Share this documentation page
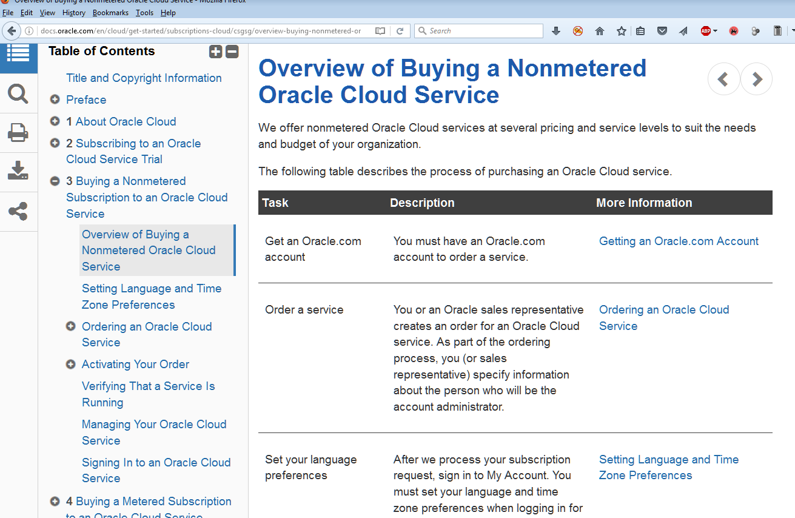This screenshot has height=518, width=795. (x=18, y=212)
